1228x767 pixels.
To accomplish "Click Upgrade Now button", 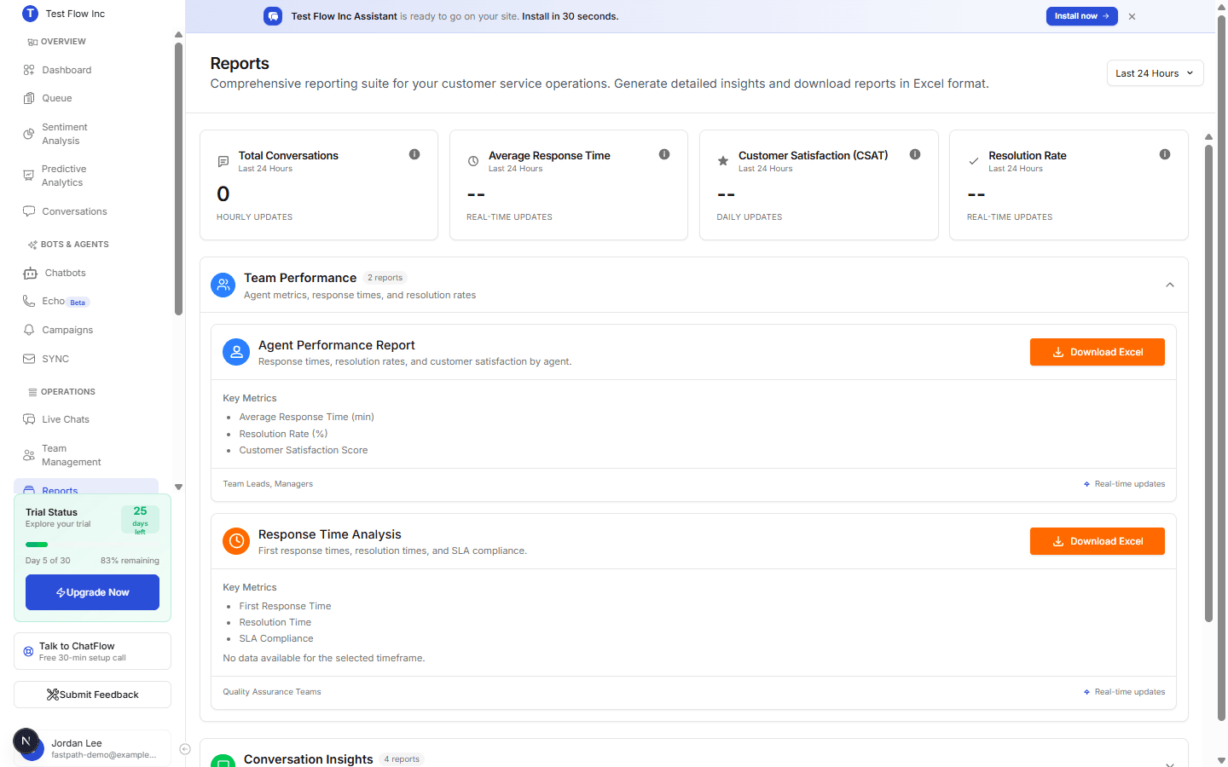I will 92,592.
